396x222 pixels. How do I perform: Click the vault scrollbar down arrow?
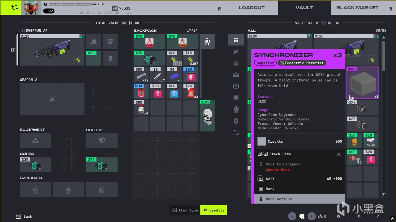click(x=384, y=195)
